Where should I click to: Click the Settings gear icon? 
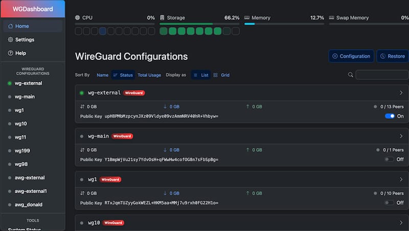[11, 39]
